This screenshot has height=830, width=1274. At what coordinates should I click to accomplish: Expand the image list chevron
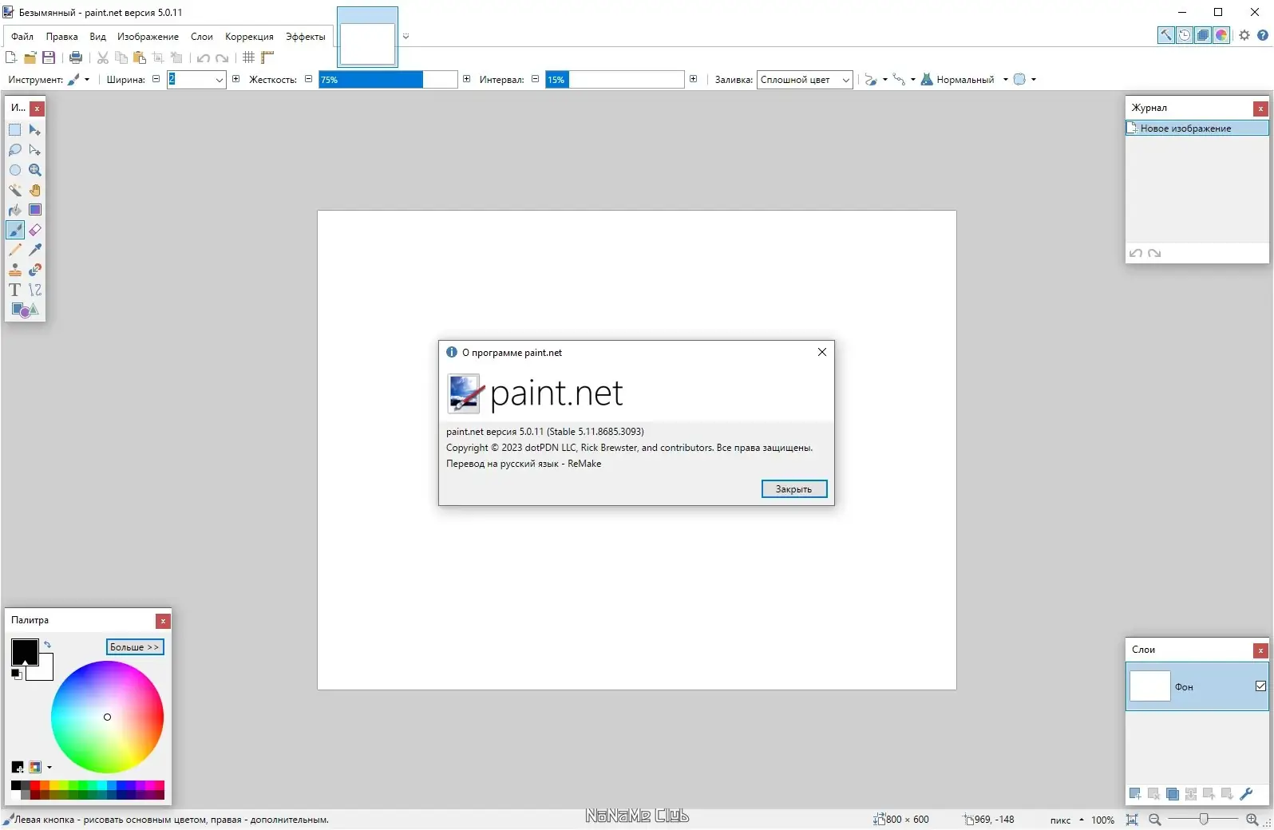coord(406,36)
